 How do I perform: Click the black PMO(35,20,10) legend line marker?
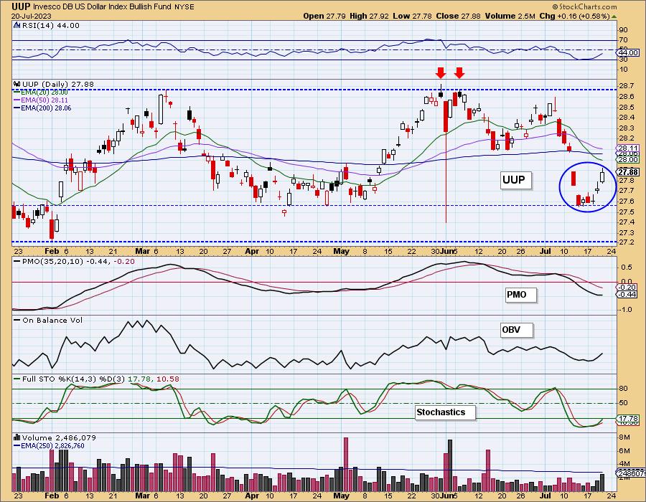[17, 261]
